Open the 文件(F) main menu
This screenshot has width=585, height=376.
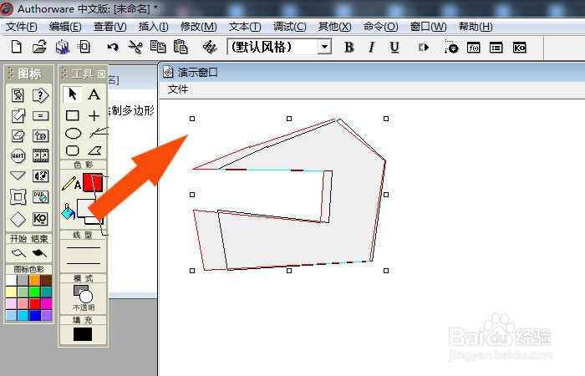(x=21, y=27)
